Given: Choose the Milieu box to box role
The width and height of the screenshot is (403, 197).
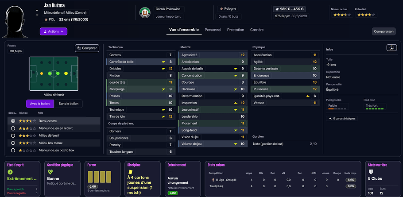Looking at the screenshot, I should click(13, 143).
